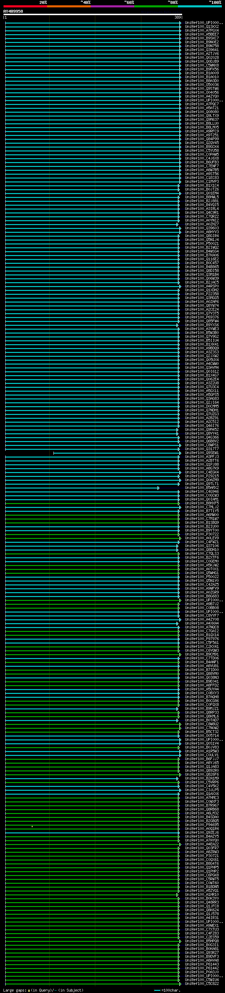
Task: Open hit UniRef100_B9SKC7
Action: (x=201, y=38)
